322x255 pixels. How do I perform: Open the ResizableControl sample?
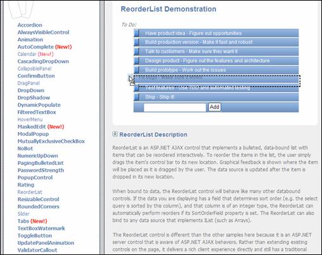coord(38,199)
